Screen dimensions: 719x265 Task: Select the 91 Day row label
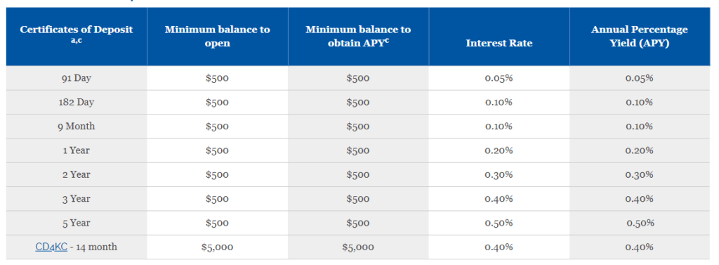[77, 78]
